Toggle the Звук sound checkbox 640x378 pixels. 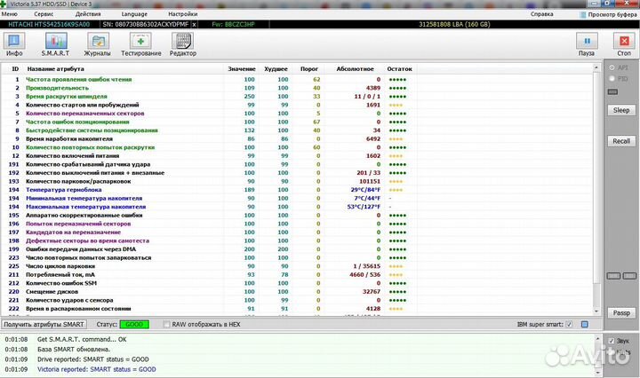611,342
